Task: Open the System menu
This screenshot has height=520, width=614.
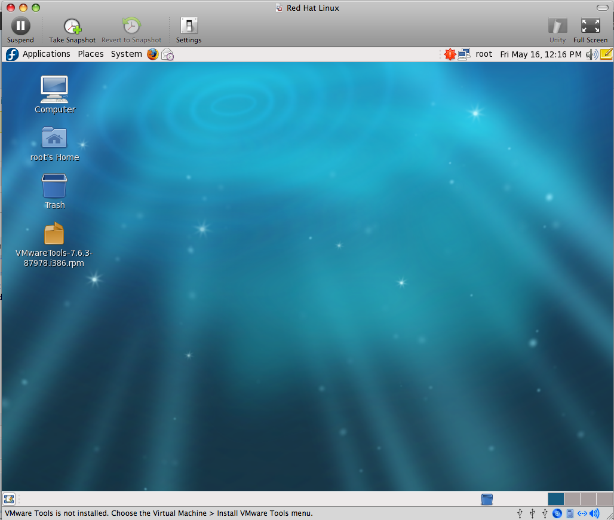Action: [126, 54]
